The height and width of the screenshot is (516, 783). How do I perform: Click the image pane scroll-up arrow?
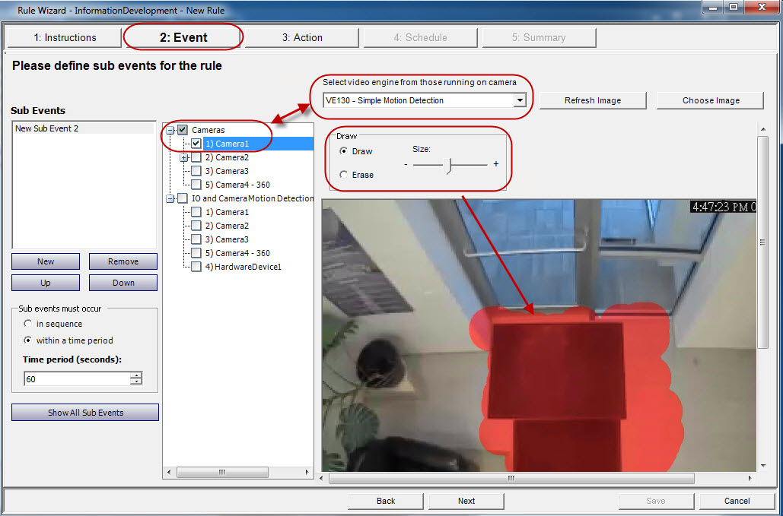tap(762, 129)
